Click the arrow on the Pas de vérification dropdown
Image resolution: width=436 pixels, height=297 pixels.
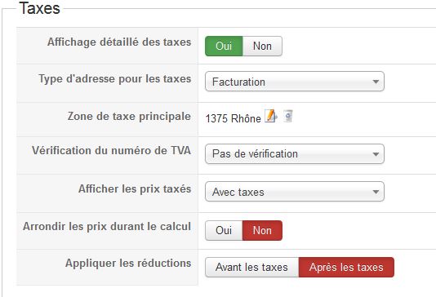click(376, 154)
